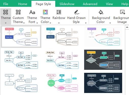129x95 pixels.
Task: Select the Hand-Drawn Style pencil icon
Action: tap(77, 12)
